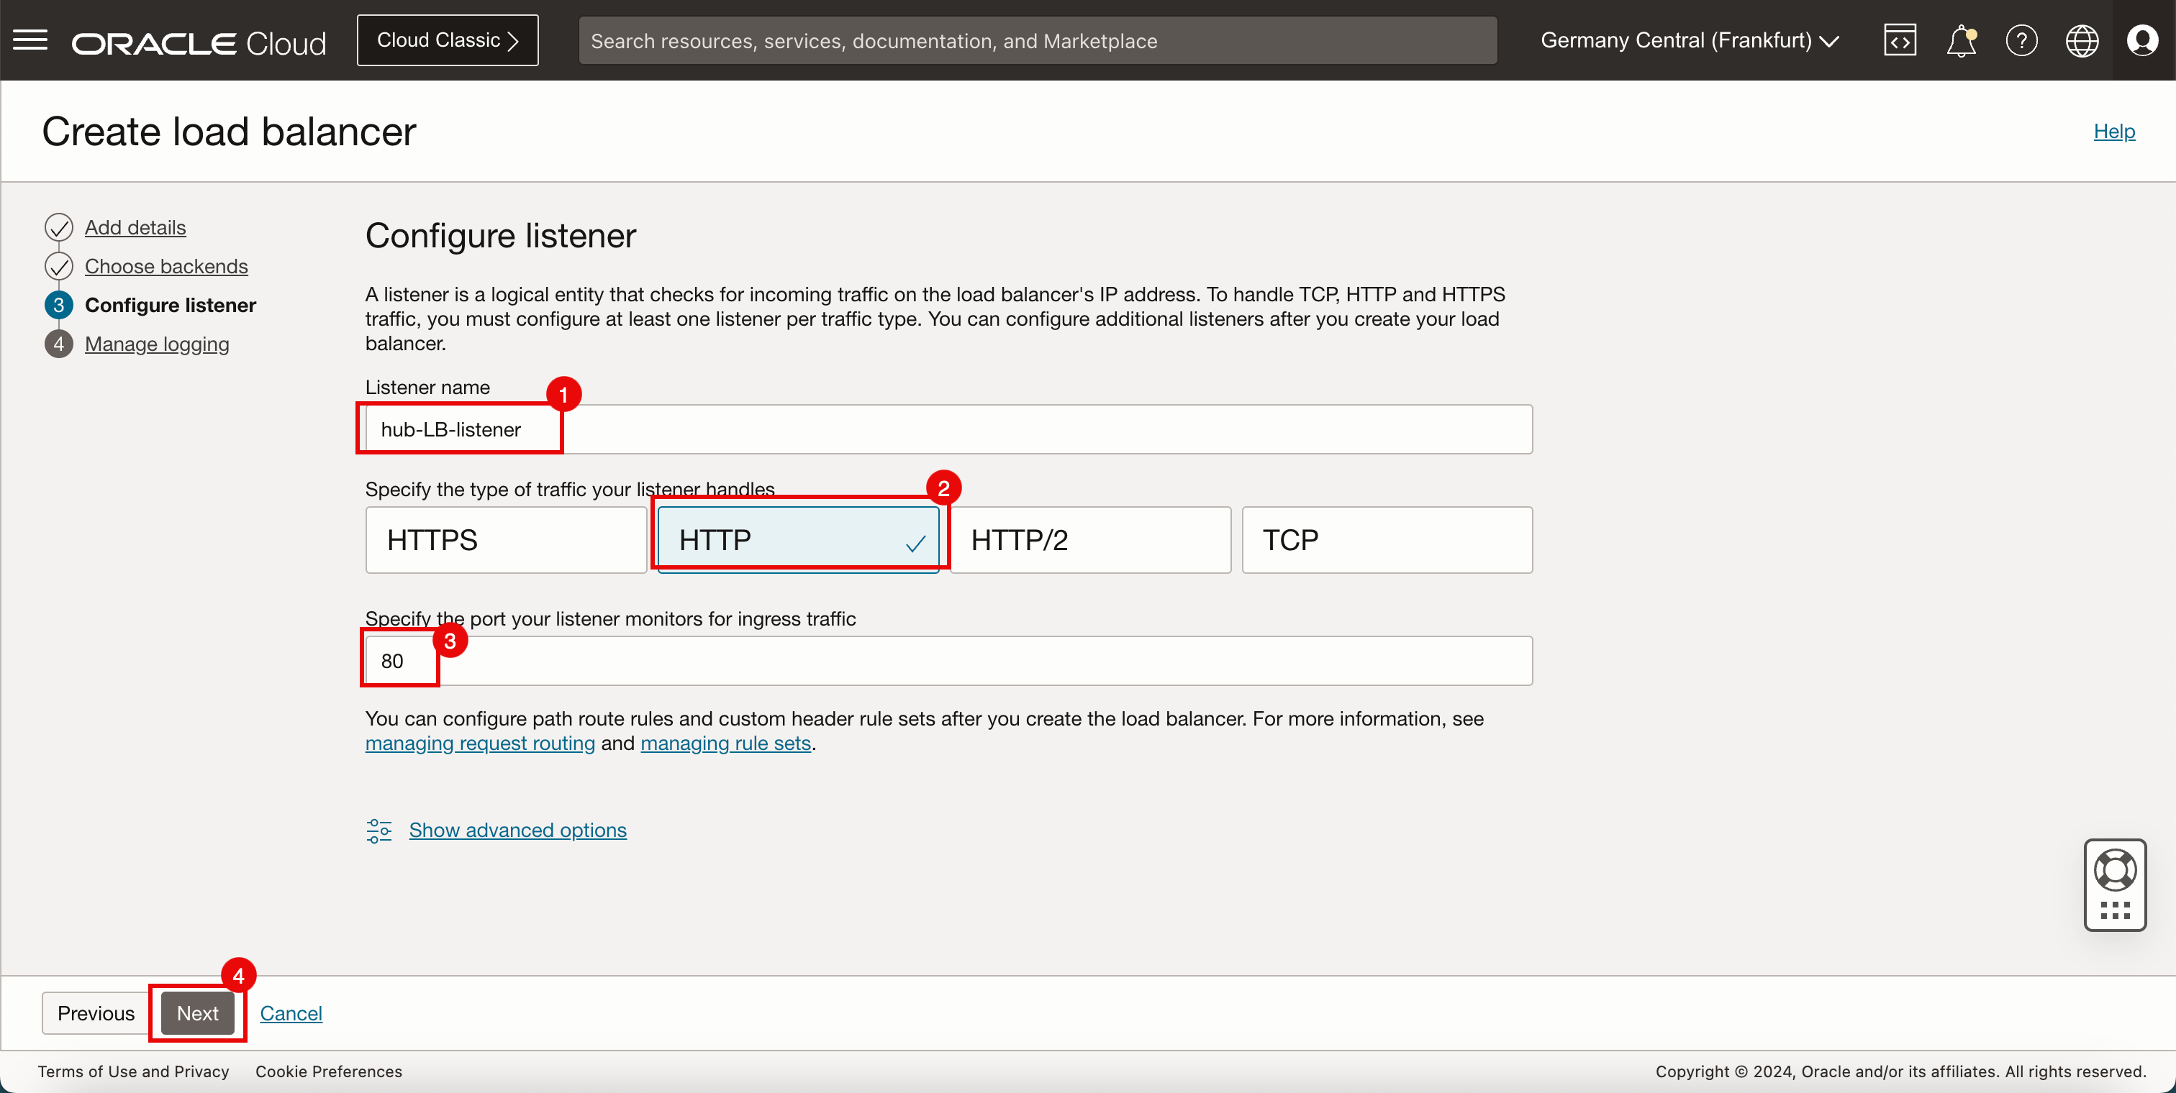The image size is (2176, 1093).
Task: Click the Next button to proceed
Action: pyautogui.click(x=196, y=1013)
